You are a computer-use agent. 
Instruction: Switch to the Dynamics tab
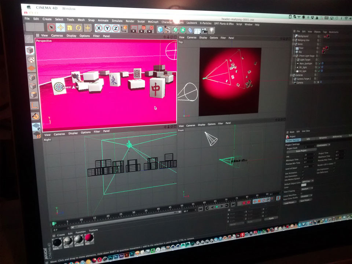pos(323,137)
